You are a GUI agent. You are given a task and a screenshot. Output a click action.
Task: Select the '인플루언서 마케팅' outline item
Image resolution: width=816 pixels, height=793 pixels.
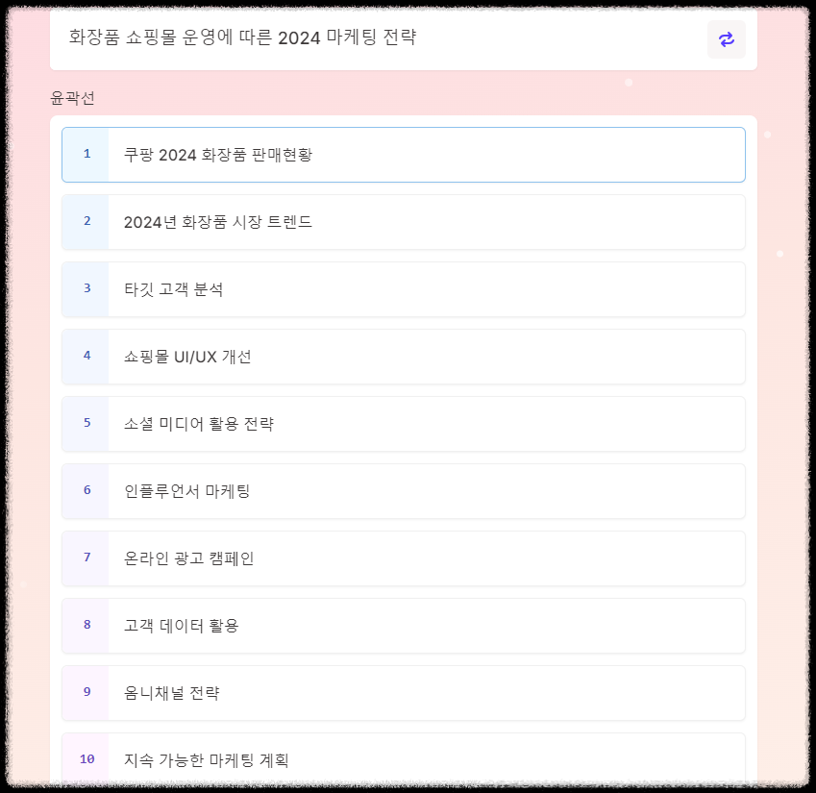[x=404, y=490]
